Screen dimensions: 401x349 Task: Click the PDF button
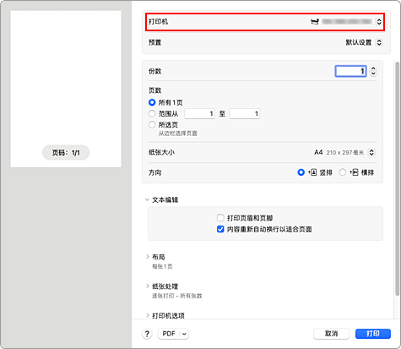(x=169, y=334)
